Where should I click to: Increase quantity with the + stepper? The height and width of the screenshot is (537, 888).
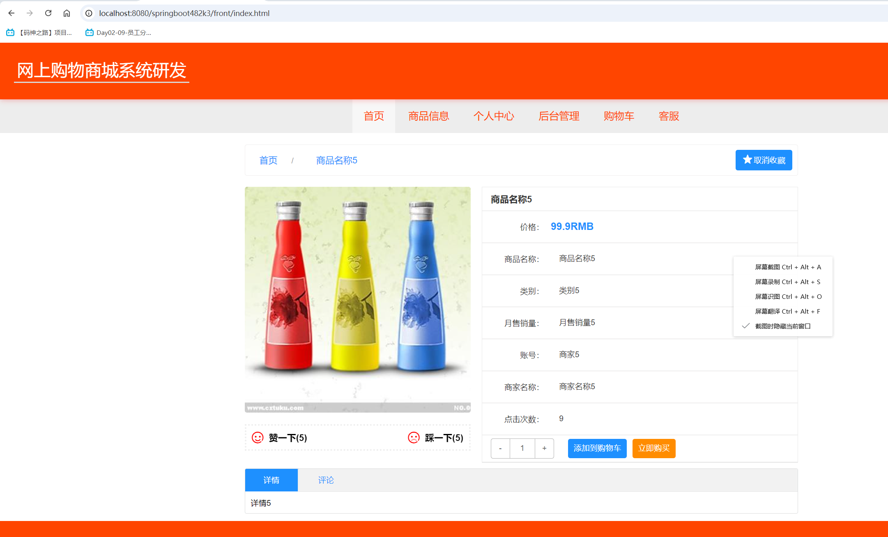coord(544,448)
